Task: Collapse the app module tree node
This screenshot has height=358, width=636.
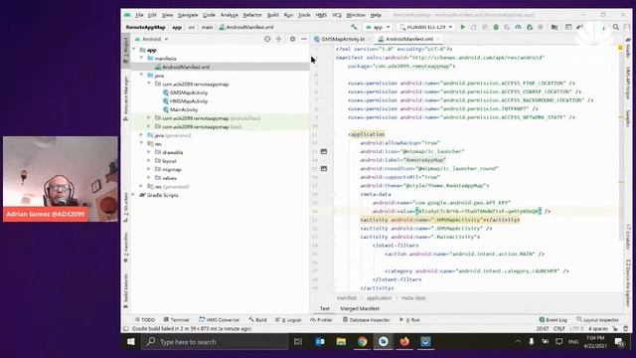Action: point(134,50)
